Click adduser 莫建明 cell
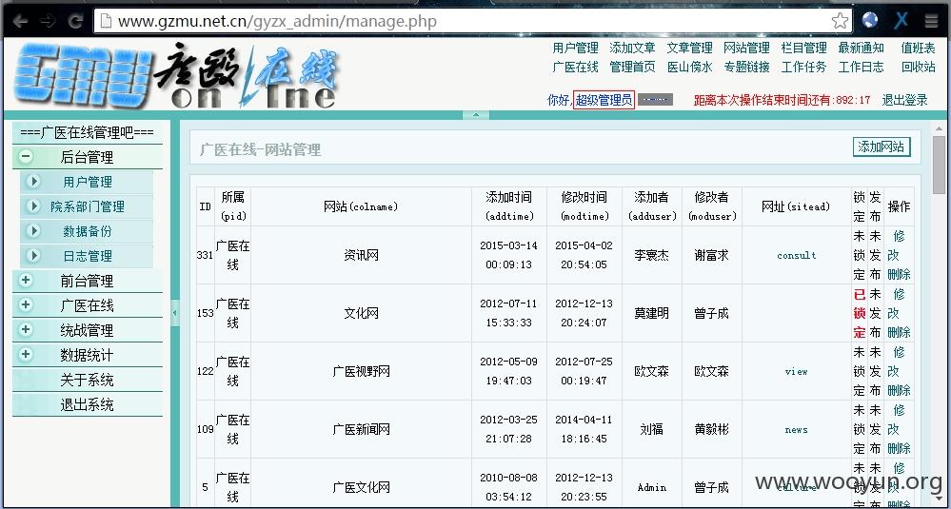951x509 pixels. (x=651, y=313)
